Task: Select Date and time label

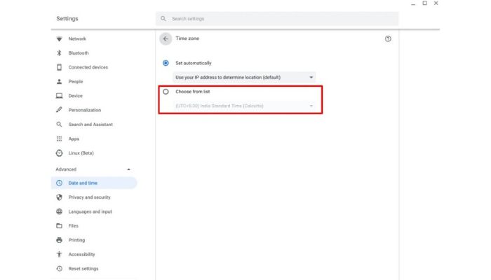Action: tap(83, 183)
